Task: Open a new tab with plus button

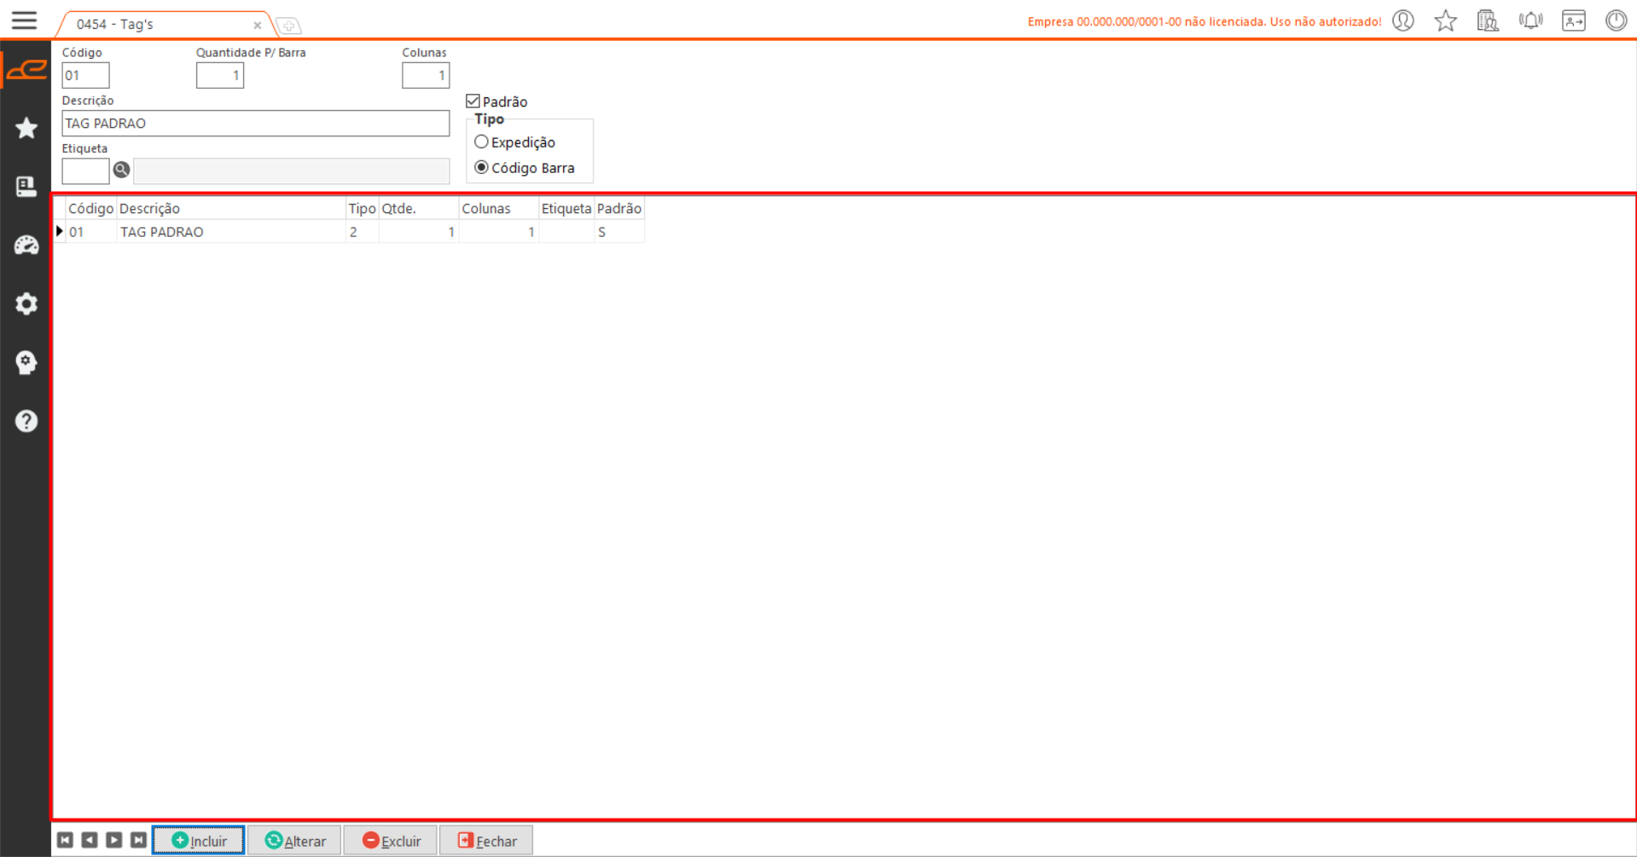Action: click(x=289, y=26)
